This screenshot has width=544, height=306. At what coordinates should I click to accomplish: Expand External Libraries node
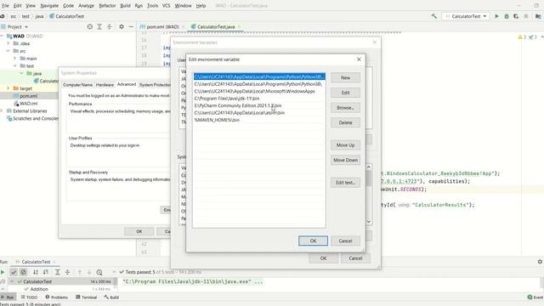pos(2,111)
